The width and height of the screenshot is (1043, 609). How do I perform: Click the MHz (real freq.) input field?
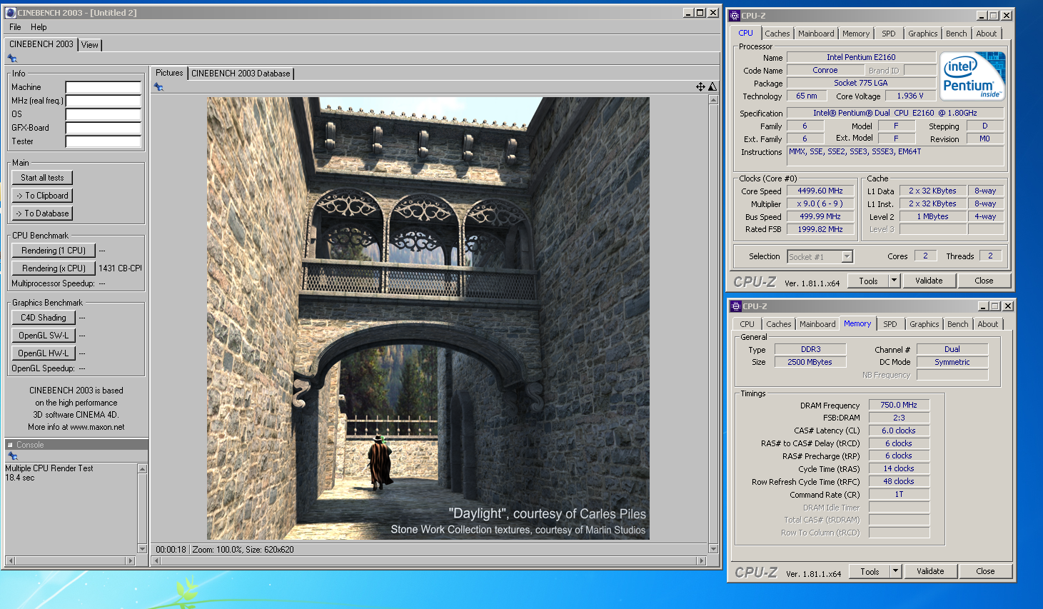click(x=104, y=101)
